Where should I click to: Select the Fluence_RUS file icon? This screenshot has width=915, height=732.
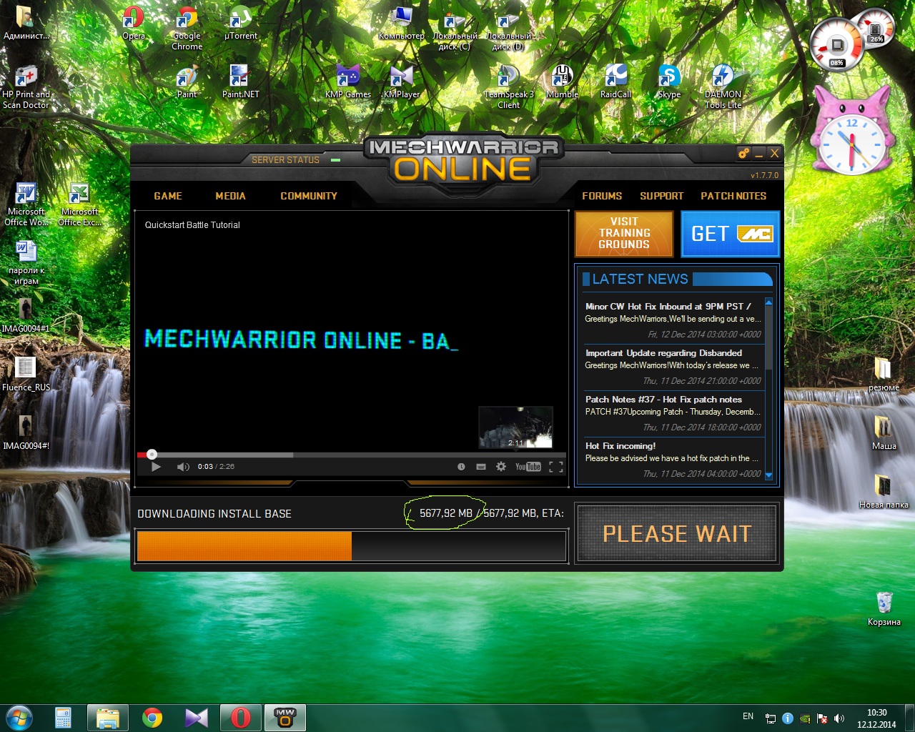(26, 374)
